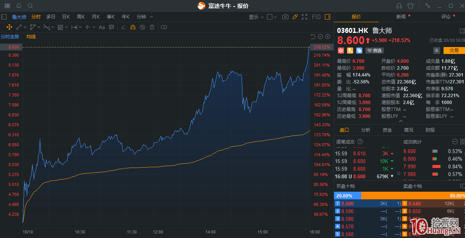Switch to the 评论 comments tab

pos(445,17)
